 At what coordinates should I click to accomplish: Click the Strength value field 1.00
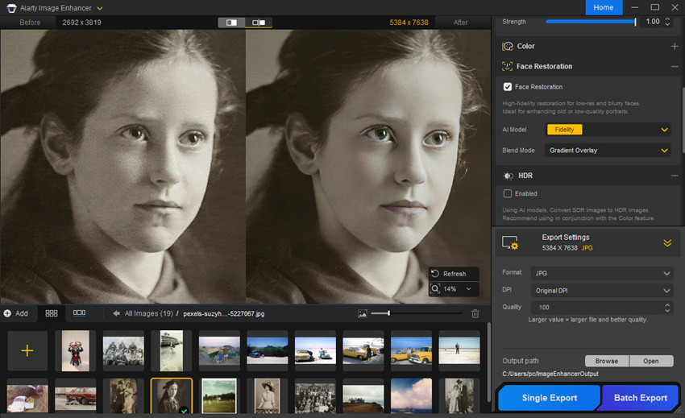[x=652, y=22]
